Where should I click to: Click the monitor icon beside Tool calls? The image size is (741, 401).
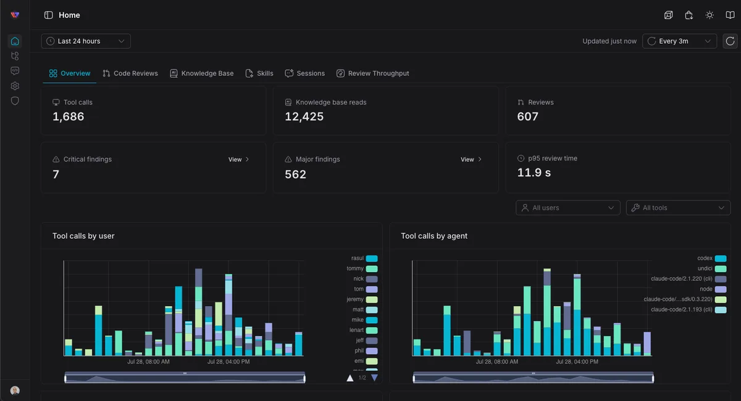(56, 102)
